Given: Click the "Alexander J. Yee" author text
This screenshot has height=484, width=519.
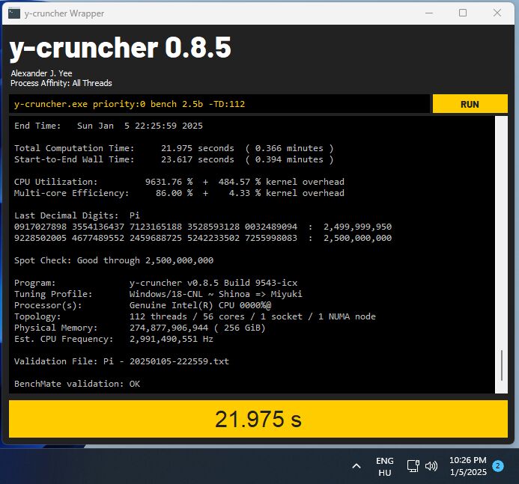Looking at the screenshot, I should (41, 73).
